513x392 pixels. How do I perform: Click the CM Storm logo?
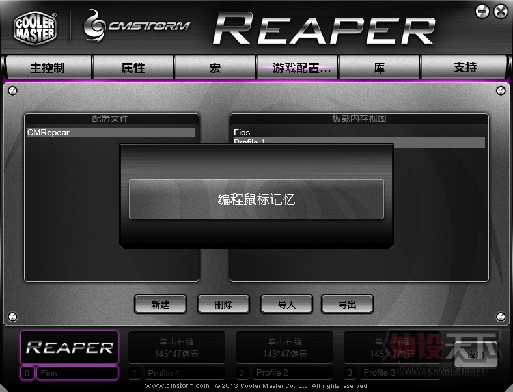pos(137,26)
